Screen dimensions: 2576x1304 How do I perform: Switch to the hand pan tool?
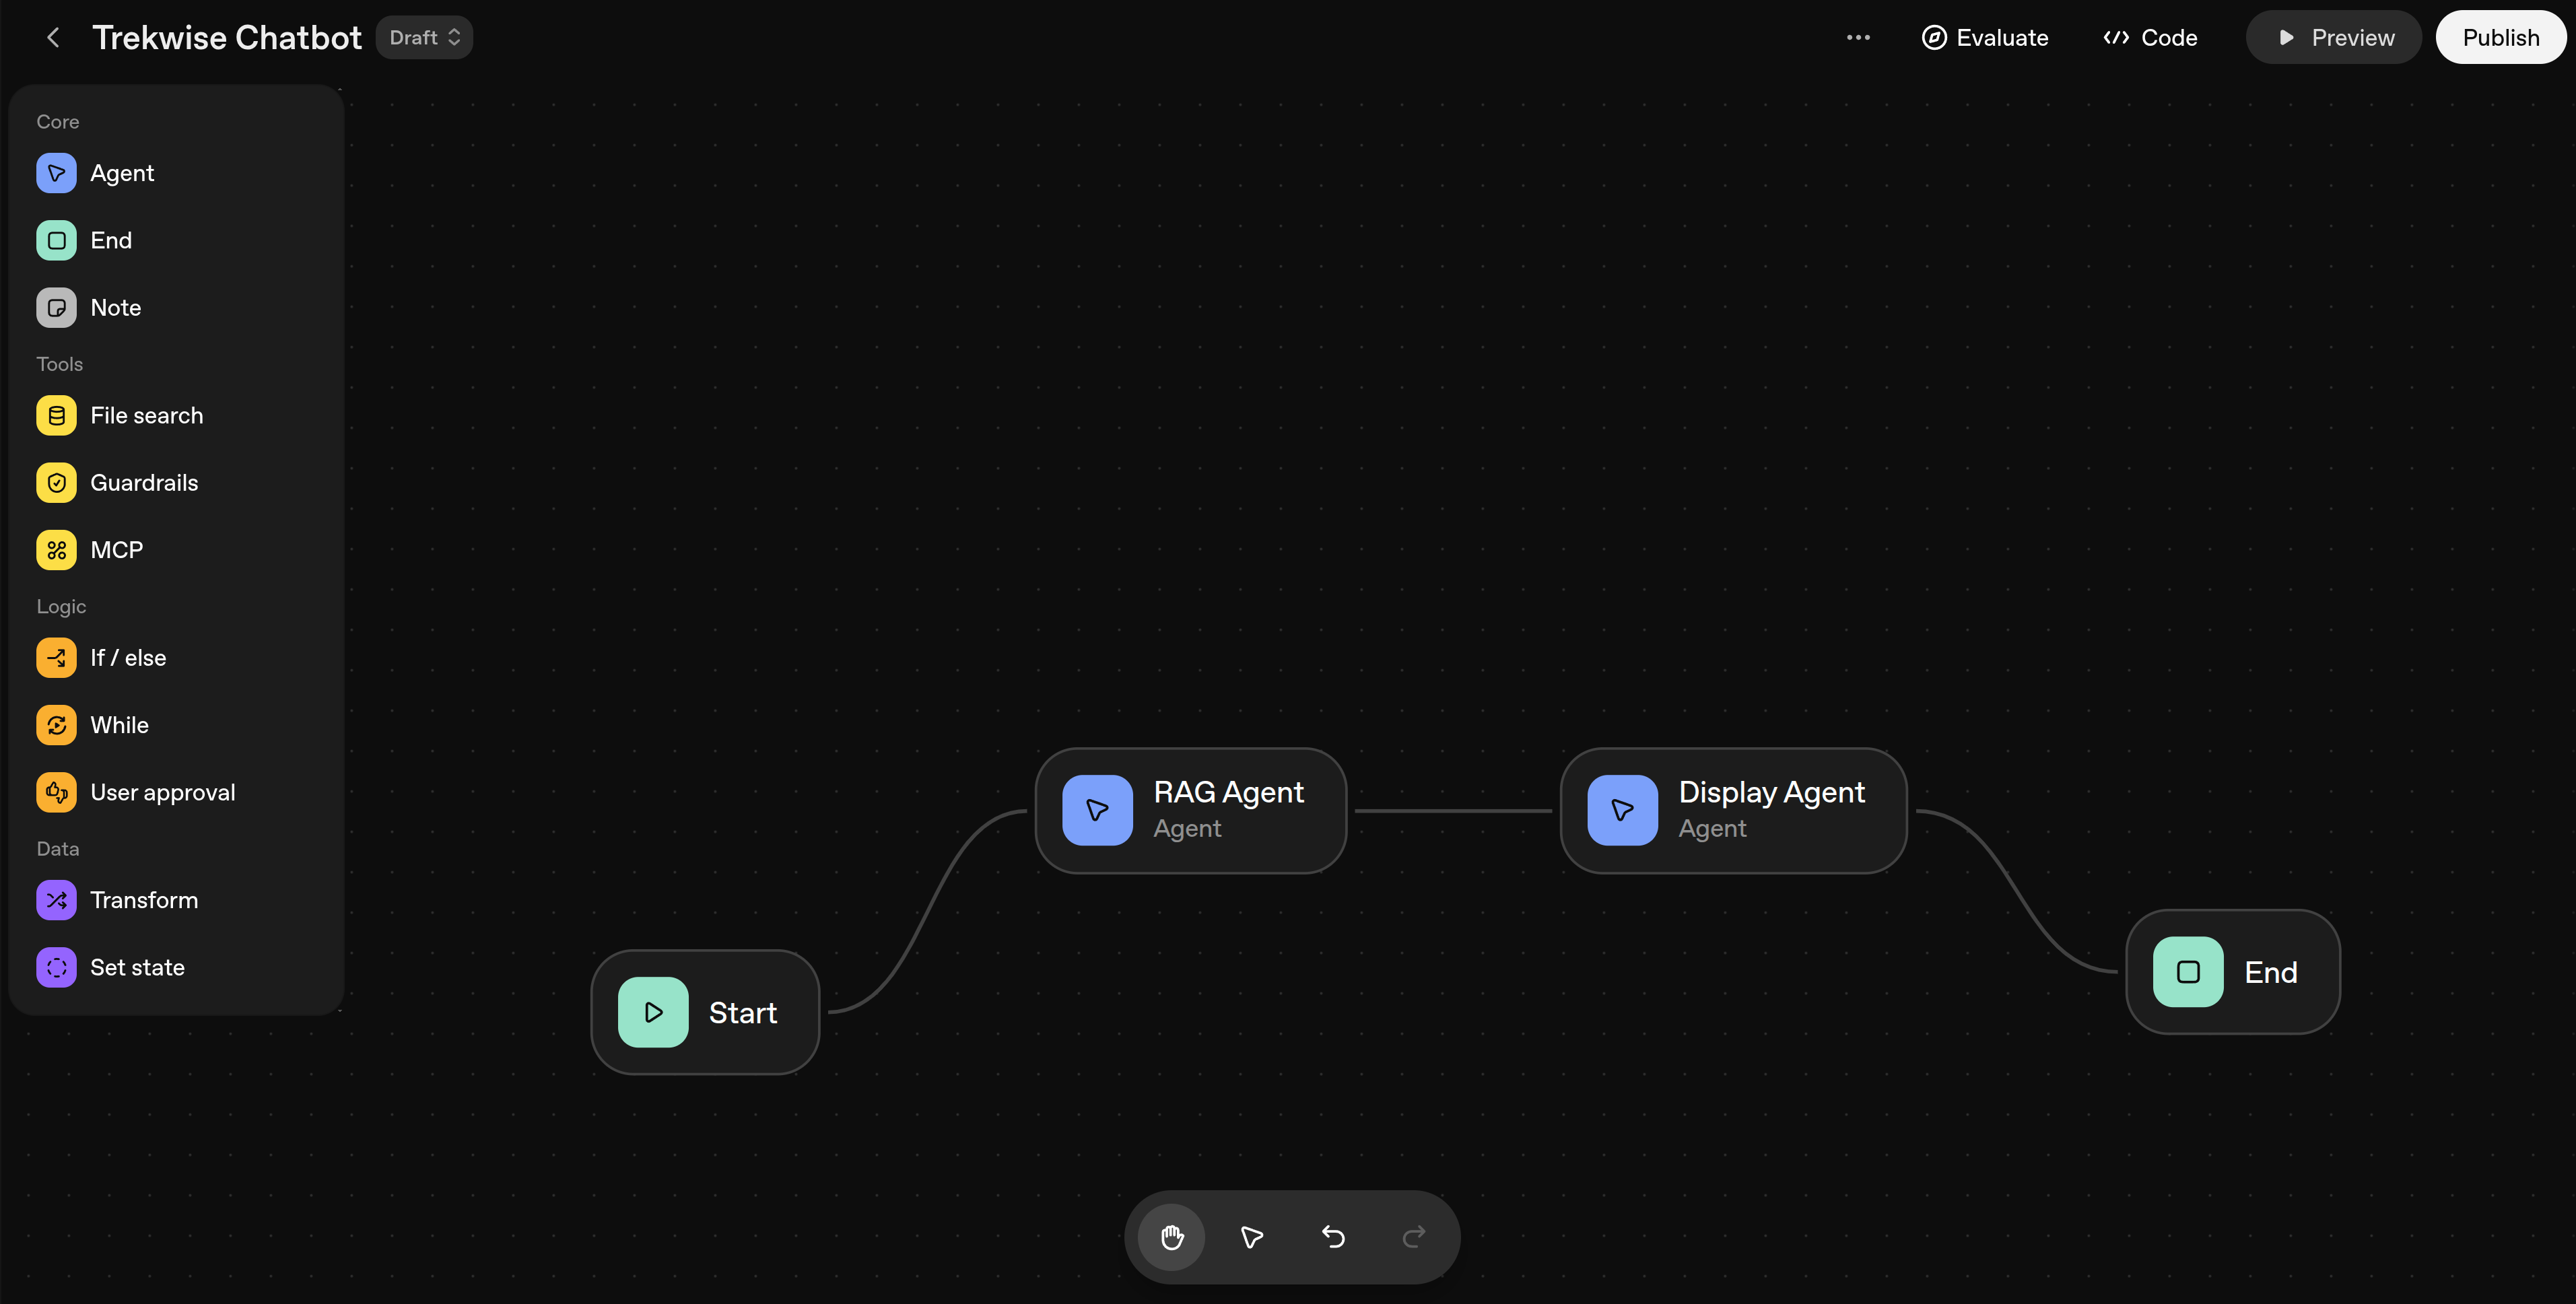[1171, 1237]
